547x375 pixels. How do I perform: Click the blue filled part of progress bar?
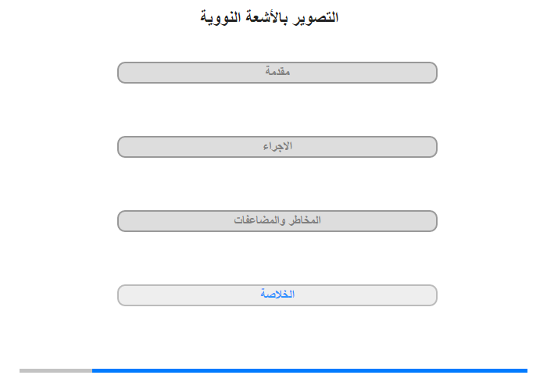coord(309,370)
